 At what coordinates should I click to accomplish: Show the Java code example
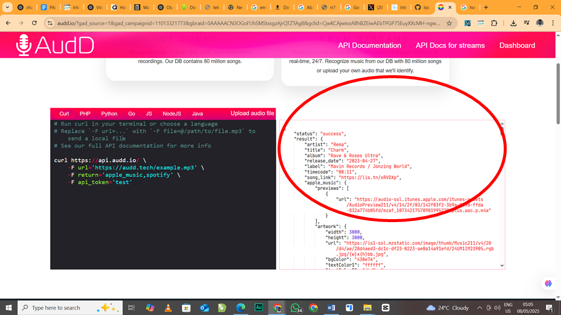[197, 114]
